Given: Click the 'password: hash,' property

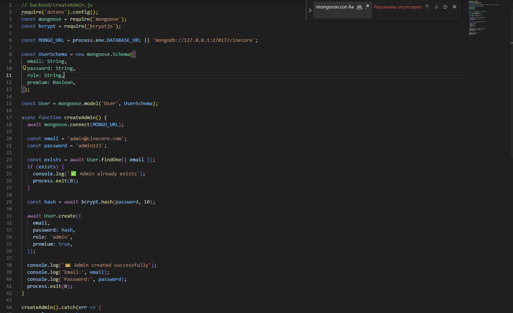Looking at the screenshot, I should 54,230.
